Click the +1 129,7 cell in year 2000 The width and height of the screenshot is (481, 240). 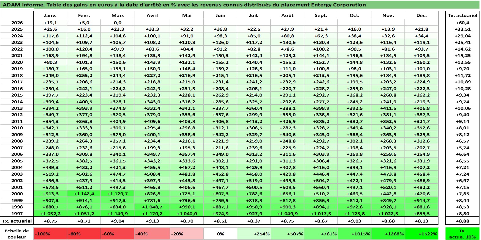pos(118,194)
